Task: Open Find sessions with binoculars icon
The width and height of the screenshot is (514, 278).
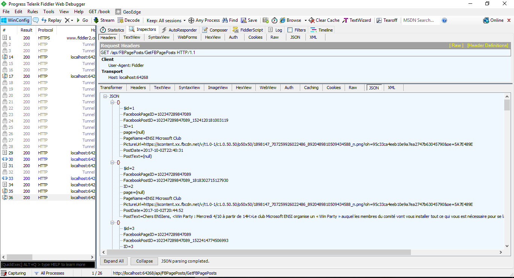Action: coord(225,20)
